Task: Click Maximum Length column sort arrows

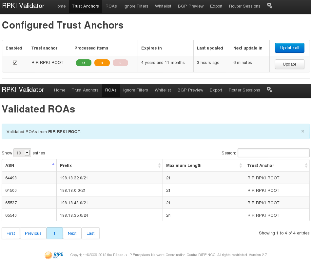Action: coord(241,165)
